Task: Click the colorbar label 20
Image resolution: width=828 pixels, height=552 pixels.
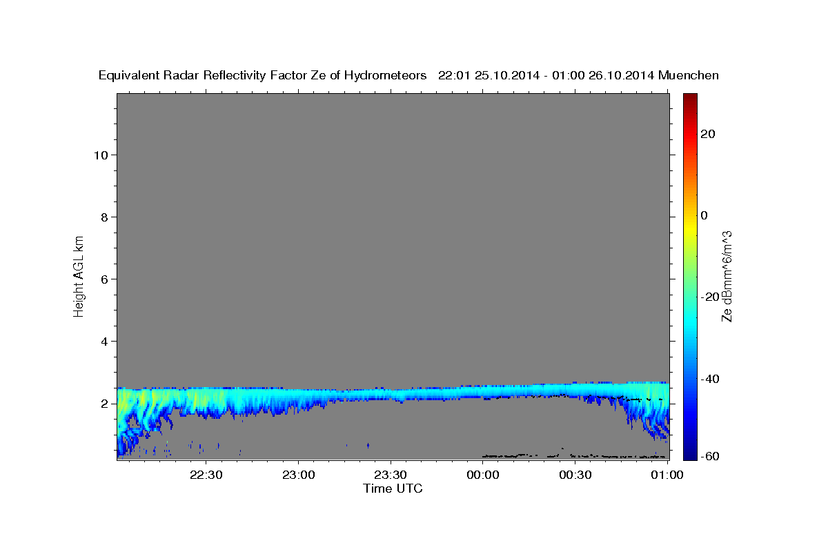Action: coord(707,134)
